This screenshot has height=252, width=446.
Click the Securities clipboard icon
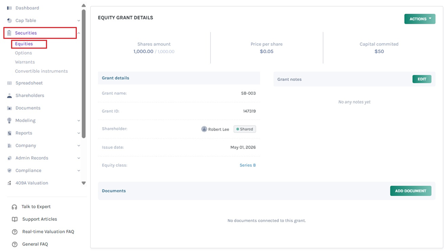[9, 33]
